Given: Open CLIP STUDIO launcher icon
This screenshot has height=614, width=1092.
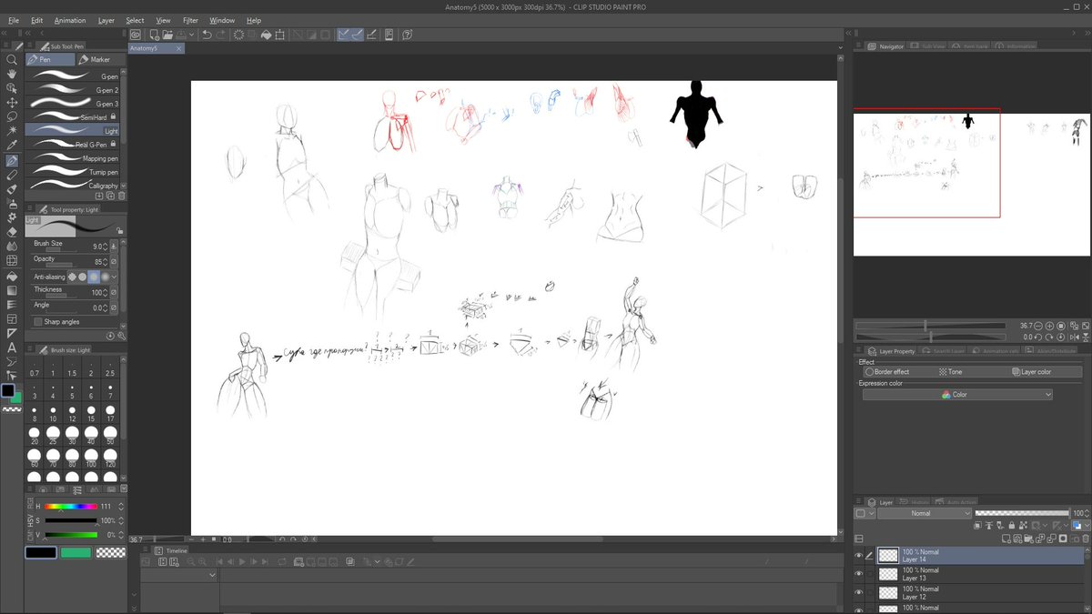Looking at the screenshot, I should point(135,35).
